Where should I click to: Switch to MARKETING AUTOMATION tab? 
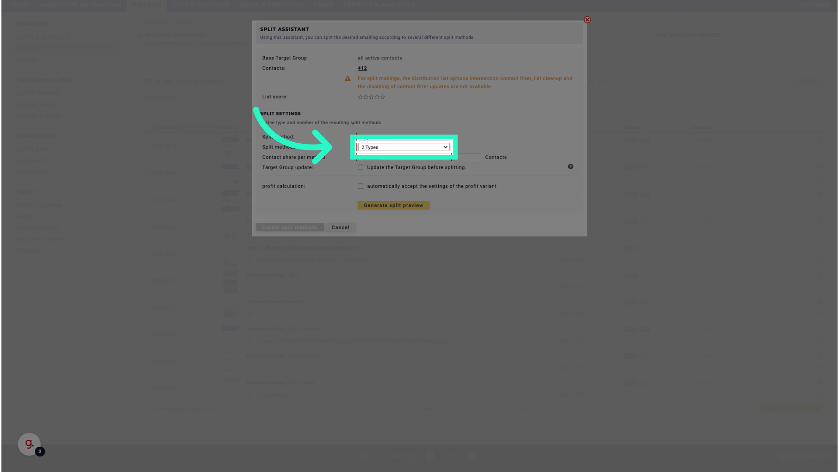point(81,4)
